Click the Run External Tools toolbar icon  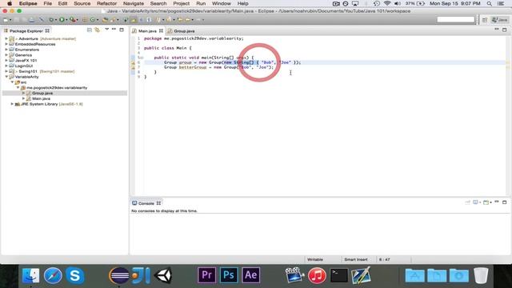click(73, 20)
